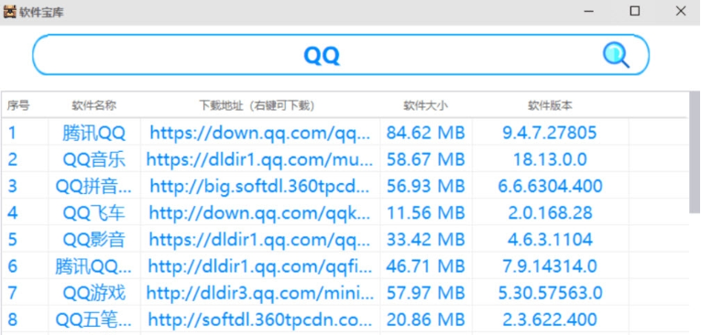Select the QQ游戏 entry
The image size is (701, 335).
pos(93,294)
